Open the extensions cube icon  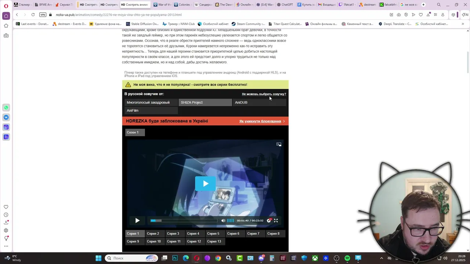(453, 15)
